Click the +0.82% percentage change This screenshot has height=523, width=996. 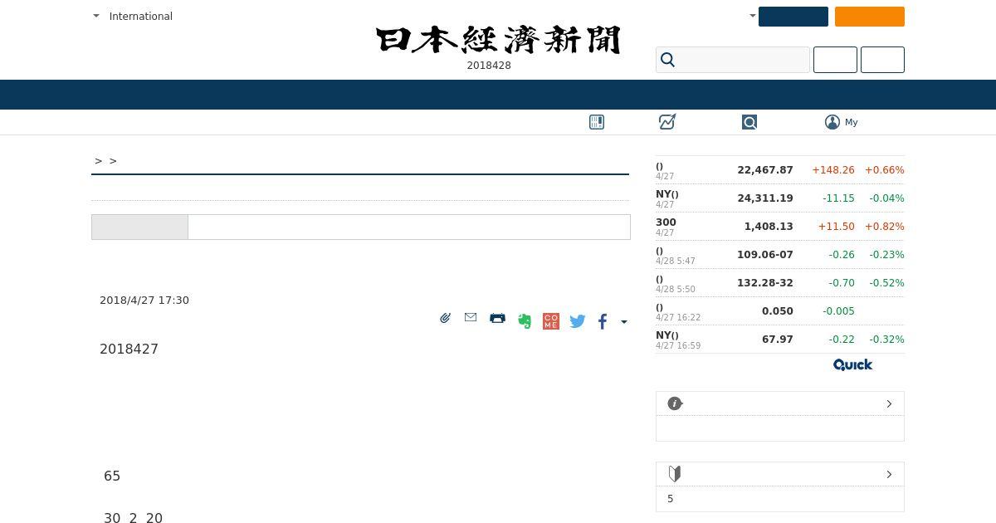tap(885, 226)
